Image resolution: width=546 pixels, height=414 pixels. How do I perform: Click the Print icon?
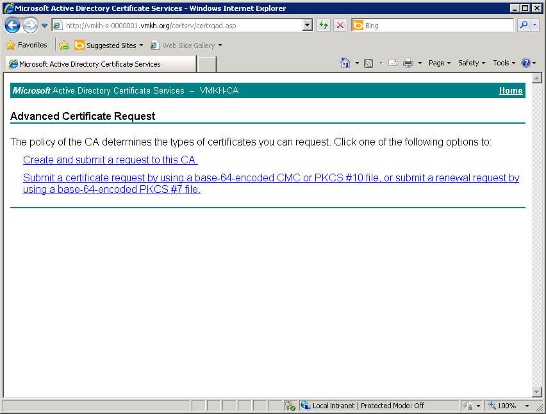(x=408, y=63)
